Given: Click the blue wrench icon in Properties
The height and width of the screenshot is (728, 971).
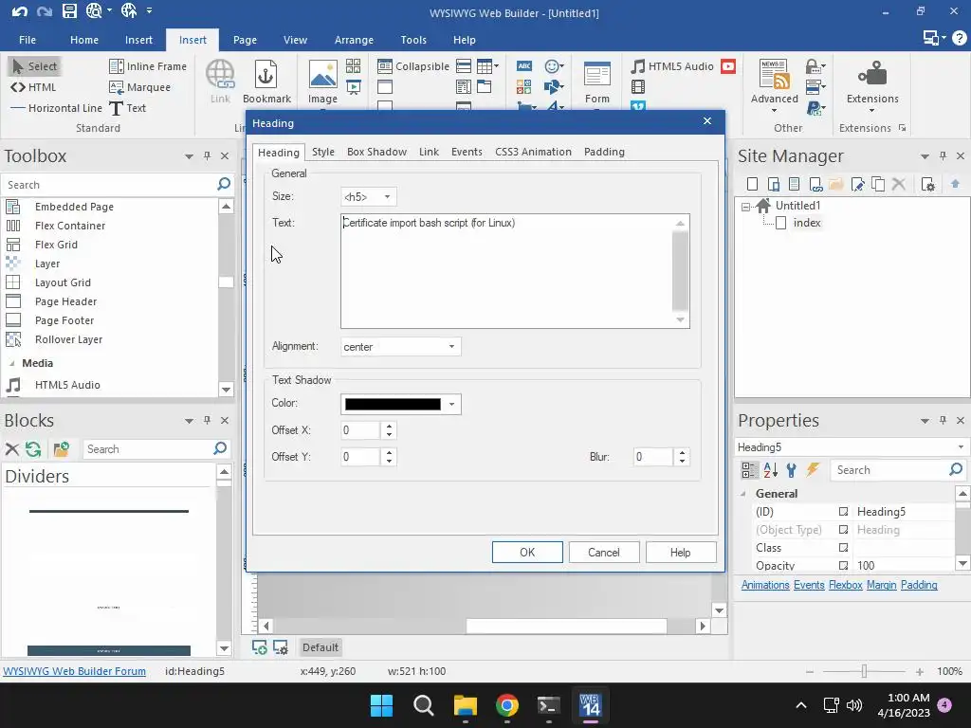Looking at the screenshot, I should (791, 470).
